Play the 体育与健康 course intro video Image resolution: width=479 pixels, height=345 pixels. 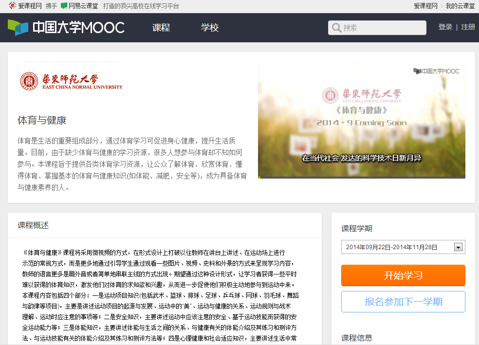coord(362,119)
